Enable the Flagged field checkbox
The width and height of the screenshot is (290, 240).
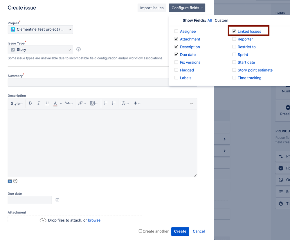point(176,70)
